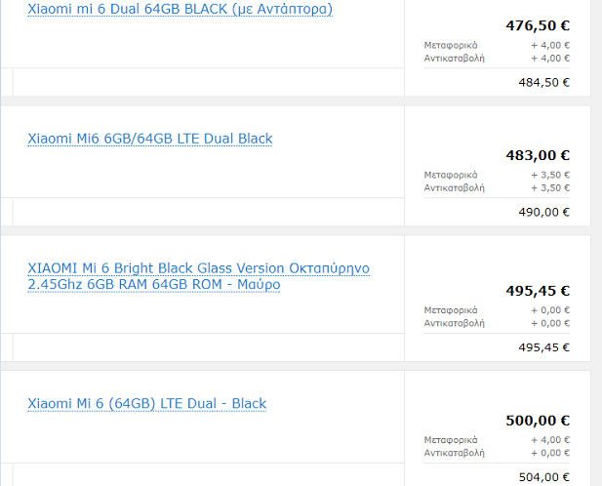
Task: Select the 495,45 € total below Αντικαταβολή
Action: click(x=543, y=347)
